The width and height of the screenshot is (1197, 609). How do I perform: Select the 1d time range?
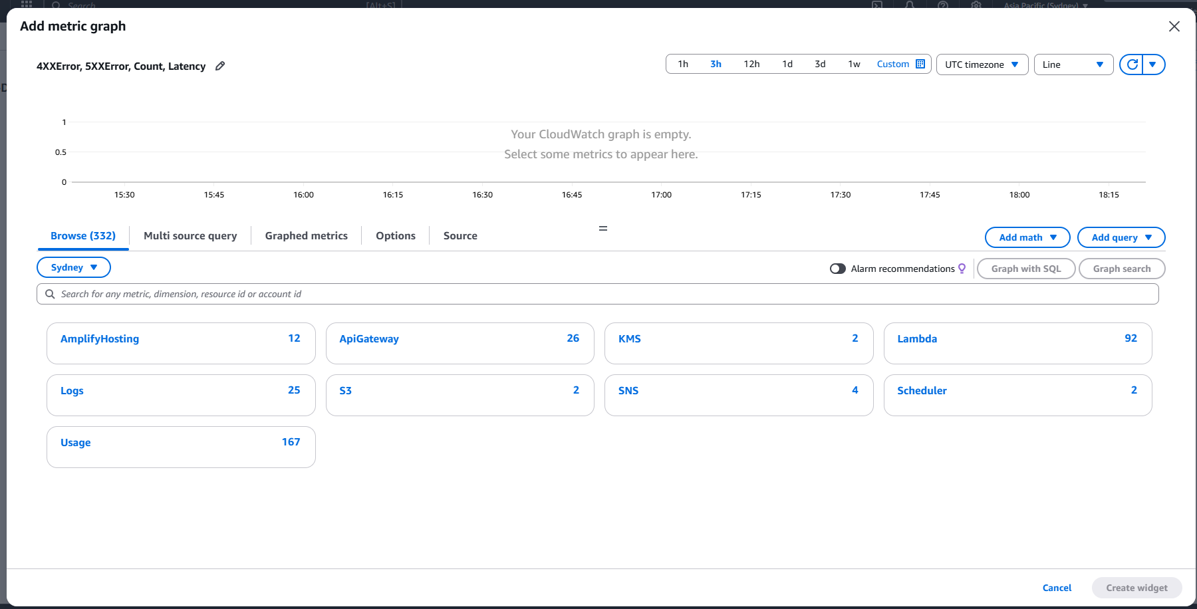pos(787,64)
